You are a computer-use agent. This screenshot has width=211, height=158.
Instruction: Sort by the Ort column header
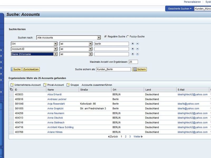tap(128, 90)
